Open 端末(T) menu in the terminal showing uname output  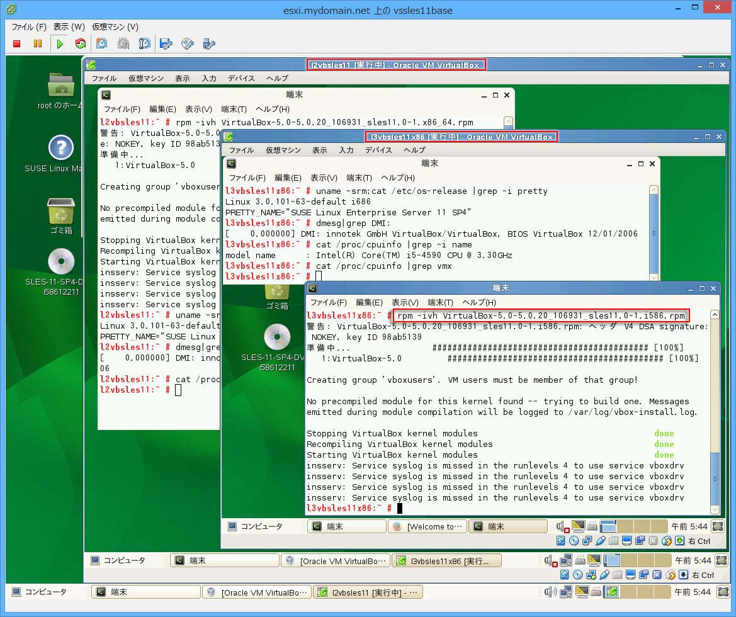pyautogui.click(x=359, y=178)
